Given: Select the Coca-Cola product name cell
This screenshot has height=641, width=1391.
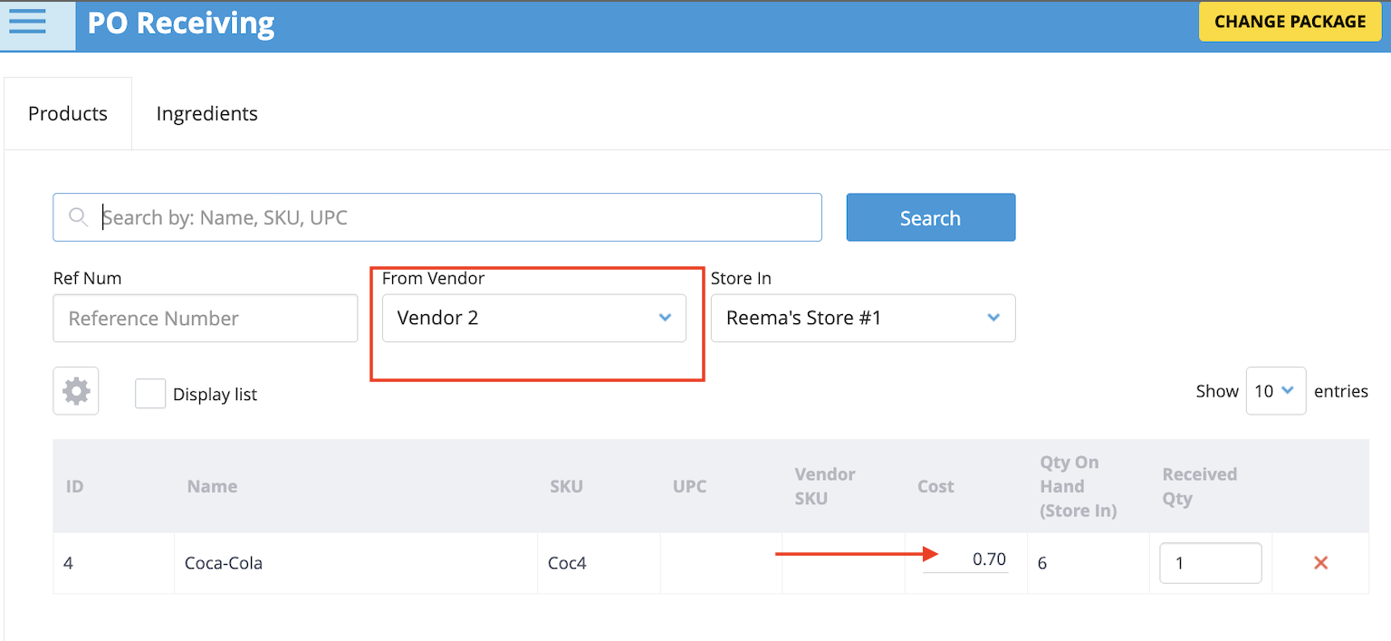Looking at the screenshot, I should pos(224,563).
